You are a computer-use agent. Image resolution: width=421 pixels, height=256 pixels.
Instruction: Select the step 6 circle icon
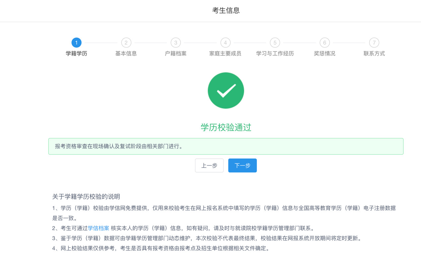pyautogui.click(x=324, y=43)
